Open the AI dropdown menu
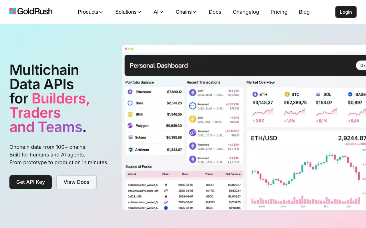The height and width of the screenshot is (228, 366). point(158,12)
